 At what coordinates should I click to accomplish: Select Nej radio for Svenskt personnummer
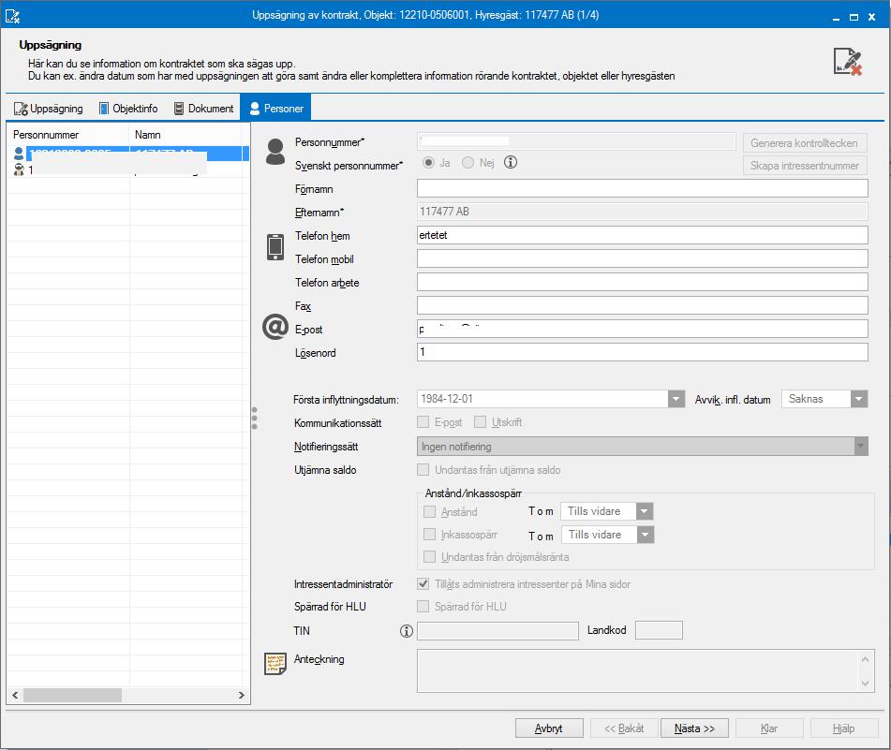point(468,163)
